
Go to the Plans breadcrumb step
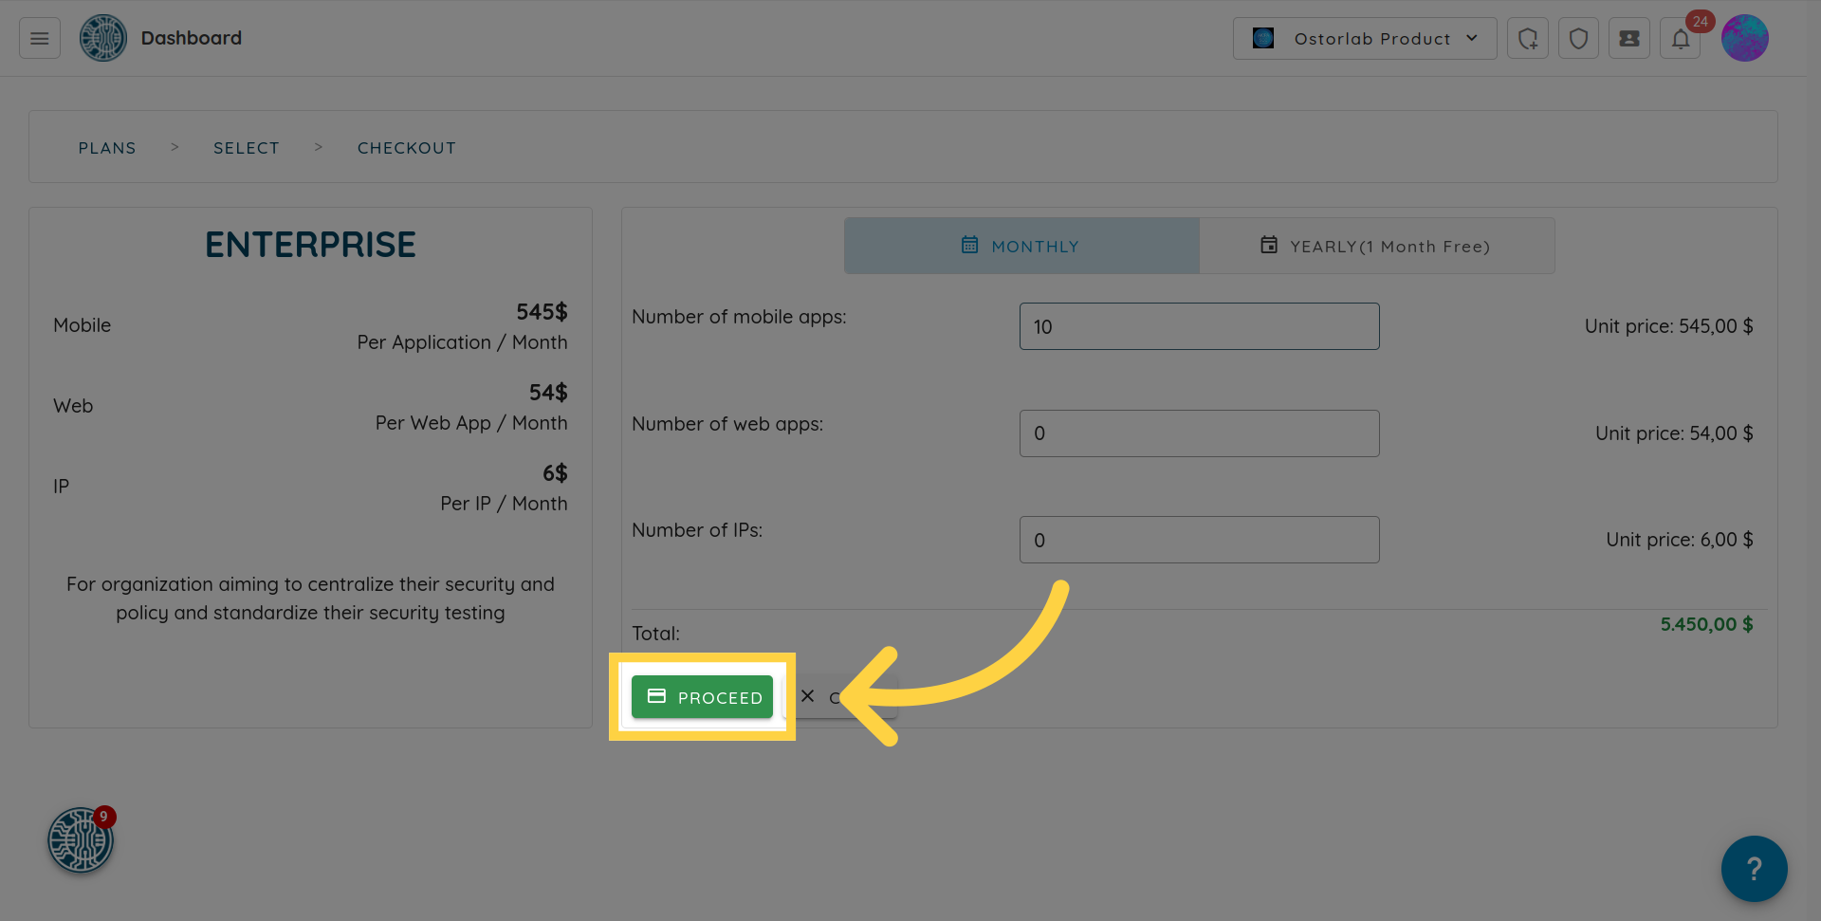107,148
